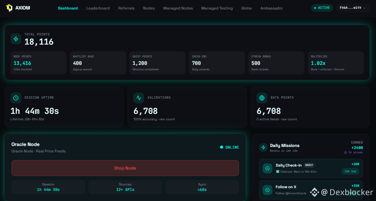Click the Resets in 16h 43m text
Screen dimensions: 376x201
(284, 151)
